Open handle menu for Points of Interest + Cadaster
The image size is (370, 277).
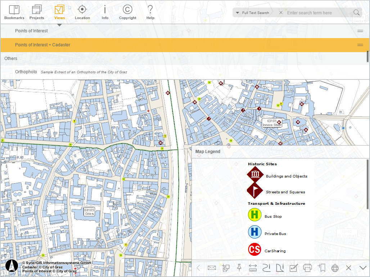360,45
